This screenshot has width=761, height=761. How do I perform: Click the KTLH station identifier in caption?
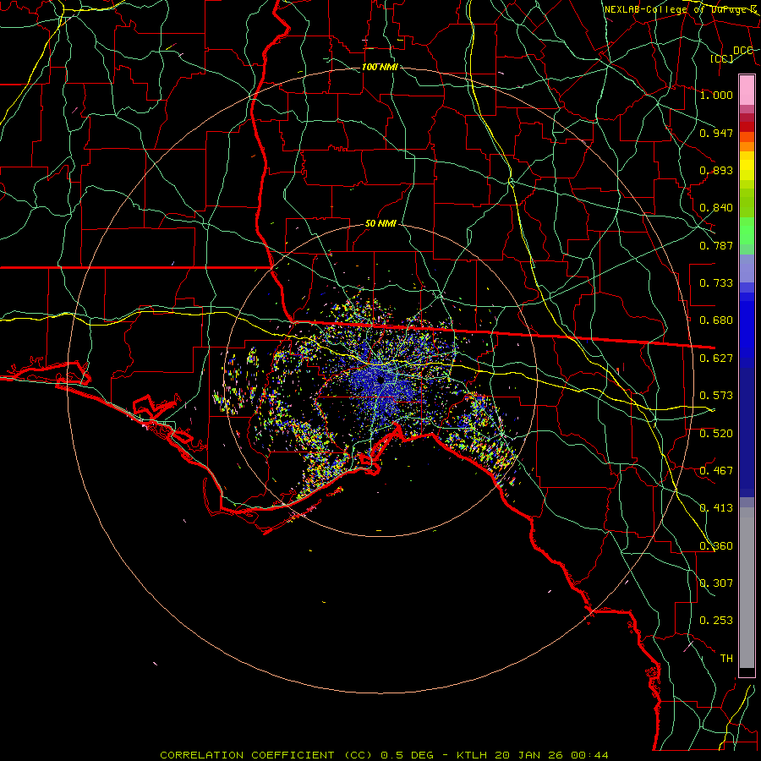(472, 755)
